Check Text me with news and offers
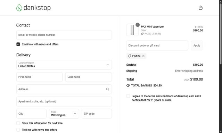 (18, 130)
